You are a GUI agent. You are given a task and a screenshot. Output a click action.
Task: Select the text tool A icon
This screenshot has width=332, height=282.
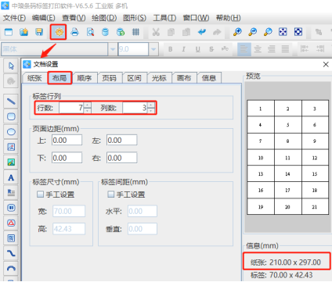coord(11,177)
